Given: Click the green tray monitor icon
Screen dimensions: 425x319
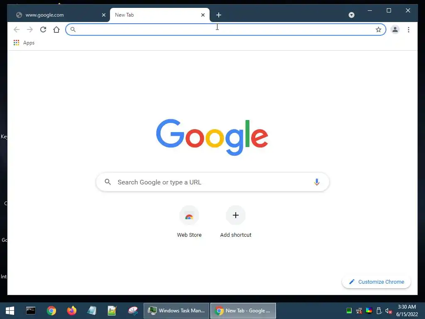Looking at the screenshot, I should tap(349, 311).
